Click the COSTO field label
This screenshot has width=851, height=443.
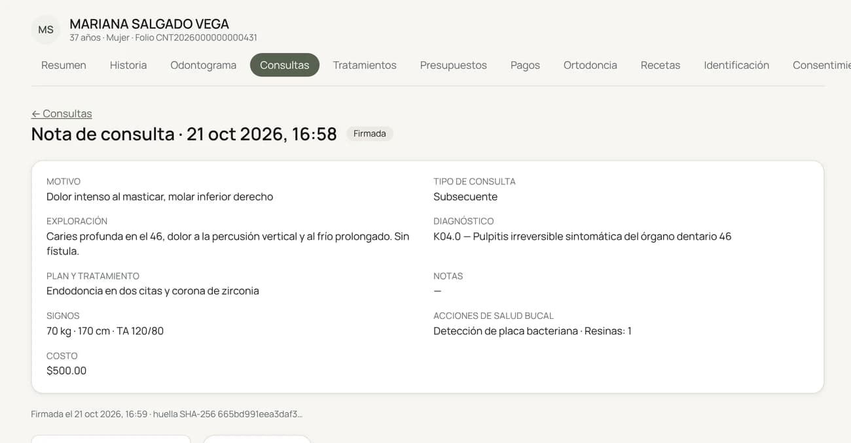tap(62, 356)
